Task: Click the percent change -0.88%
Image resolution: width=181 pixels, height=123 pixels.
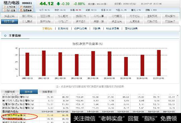Action: pos(79,4)
